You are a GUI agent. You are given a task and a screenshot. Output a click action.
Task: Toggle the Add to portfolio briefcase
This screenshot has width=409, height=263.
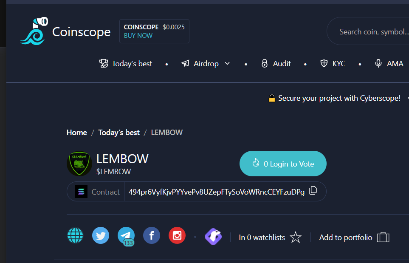tap(383, 237)
